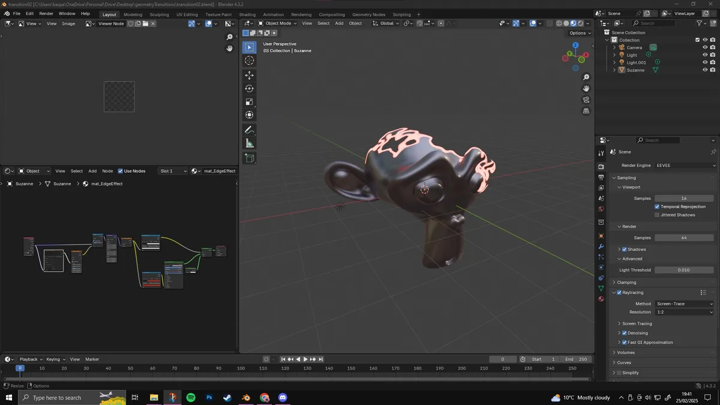The height and width of the screenshot is (405, 720).
Task: Click the 3D viewport zoom magnifier icon
Action: 586,77
